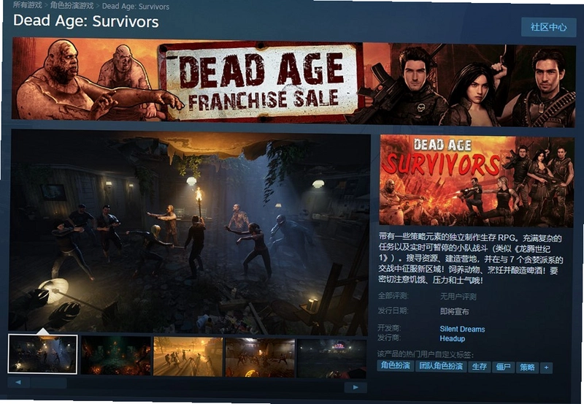The width and height of the screenshot is (584, 404).
Task: Select the fourth indoor fight screenshot thumbnail
Action: (x=260, y=358)
